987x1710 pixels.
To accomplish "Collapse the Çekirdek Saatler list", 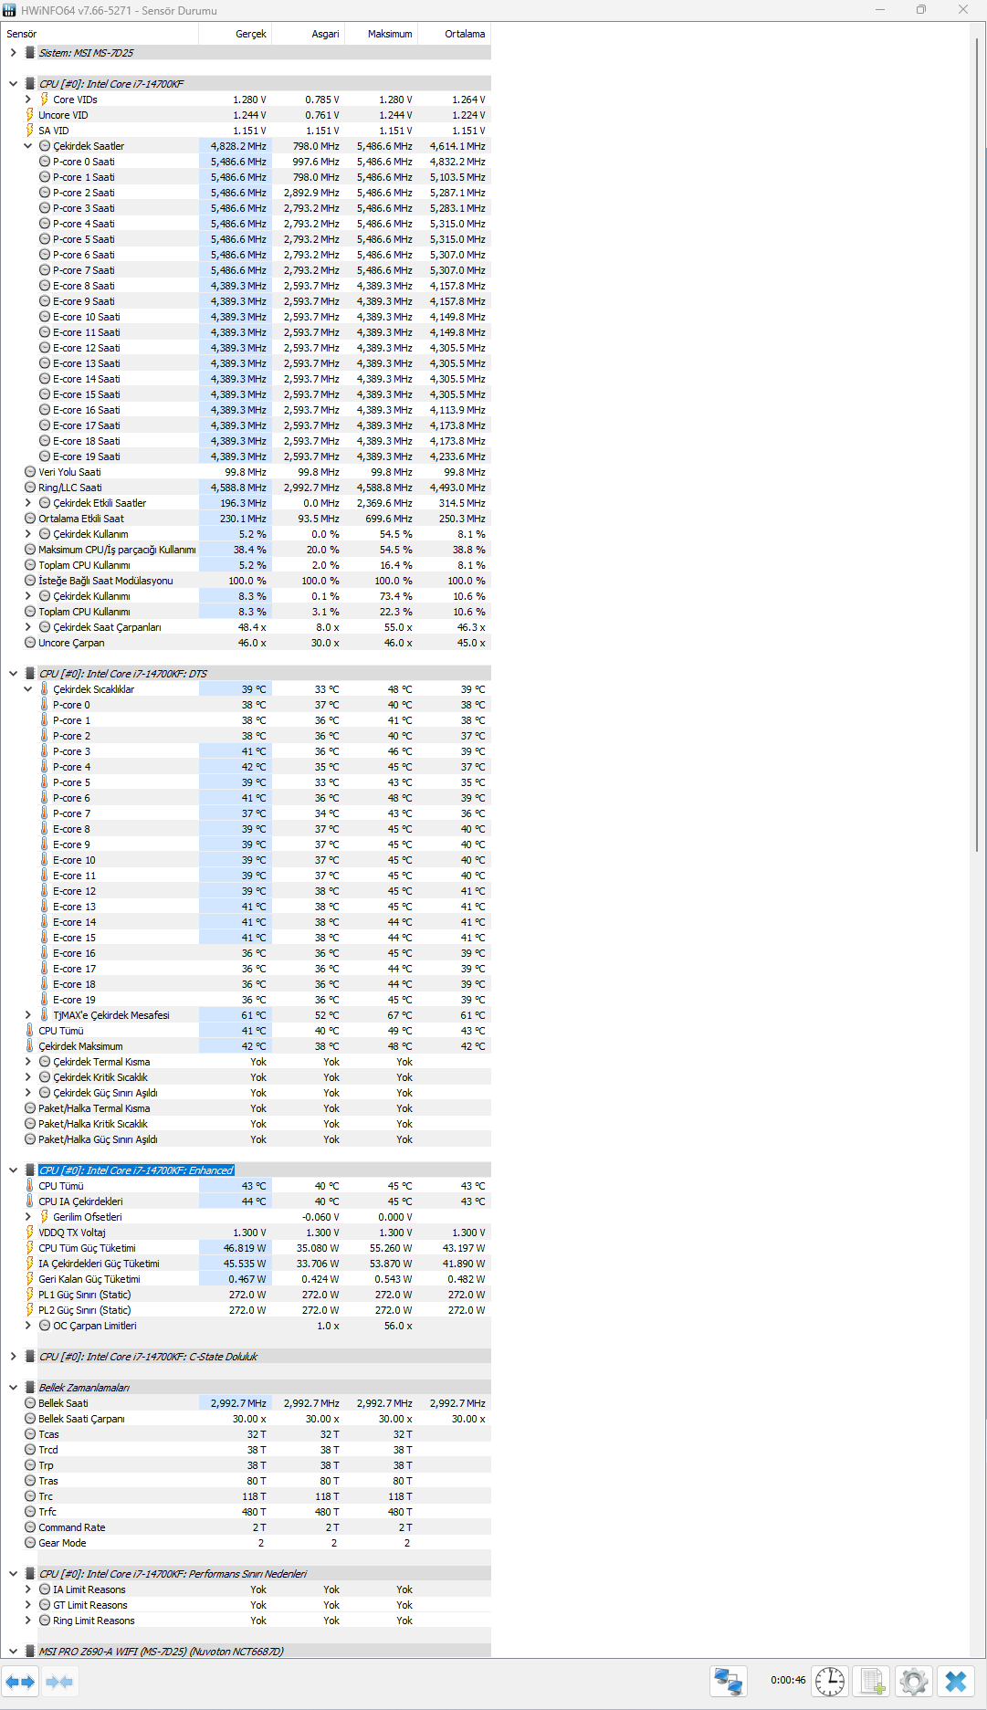I will tap(27, 146).
